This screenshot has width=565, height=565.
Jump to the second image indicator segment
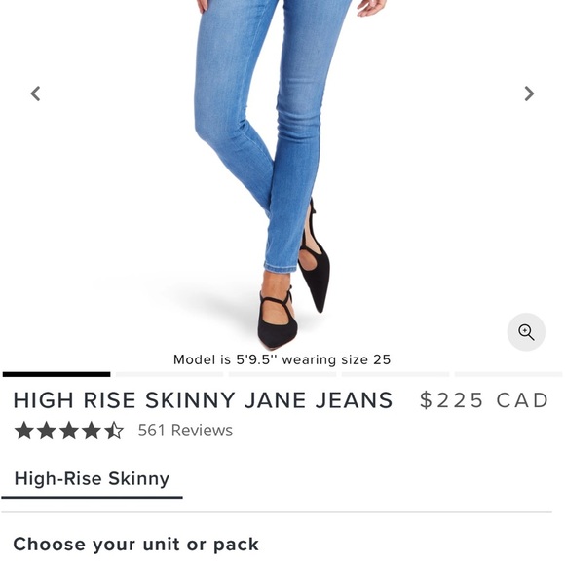tap(169, 374)
